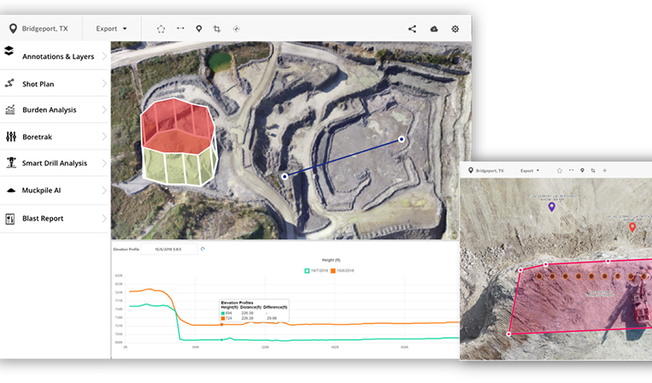This screenshot has width=652, height=383.
Task: Select crop tool in the second window toolbar
Action: (x=593, y=170)
